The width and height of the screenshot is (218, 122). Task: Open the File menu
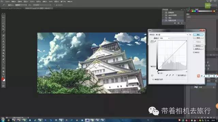click(x=7, y=1)
